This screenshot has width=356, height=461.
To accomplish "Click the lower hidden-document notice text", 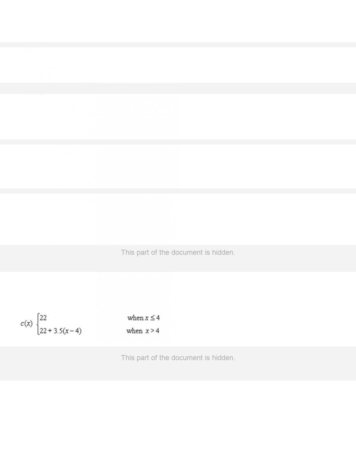I will 178,358.
